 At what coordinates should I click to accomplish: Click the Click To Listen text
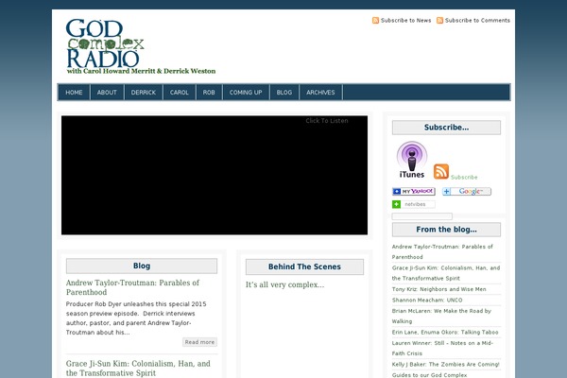(x=327, y=121)
